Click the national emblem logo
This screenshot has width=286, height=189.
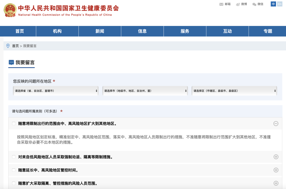10,10
